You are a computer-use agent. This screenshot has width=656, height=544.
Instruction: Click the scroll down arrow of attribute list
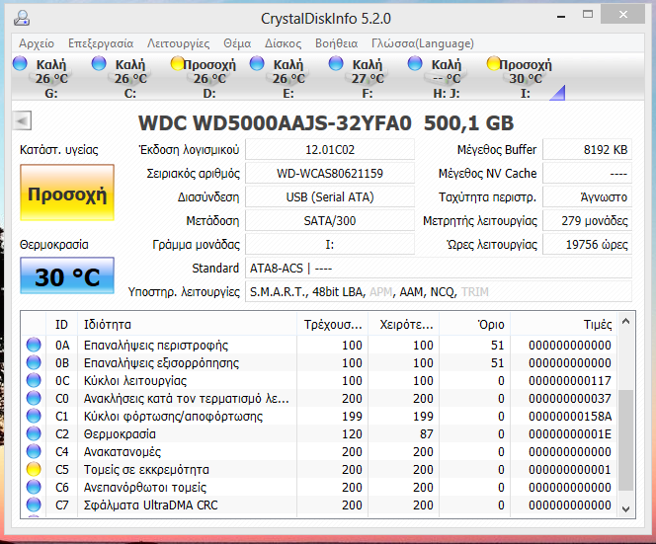[x=626, y=508]
